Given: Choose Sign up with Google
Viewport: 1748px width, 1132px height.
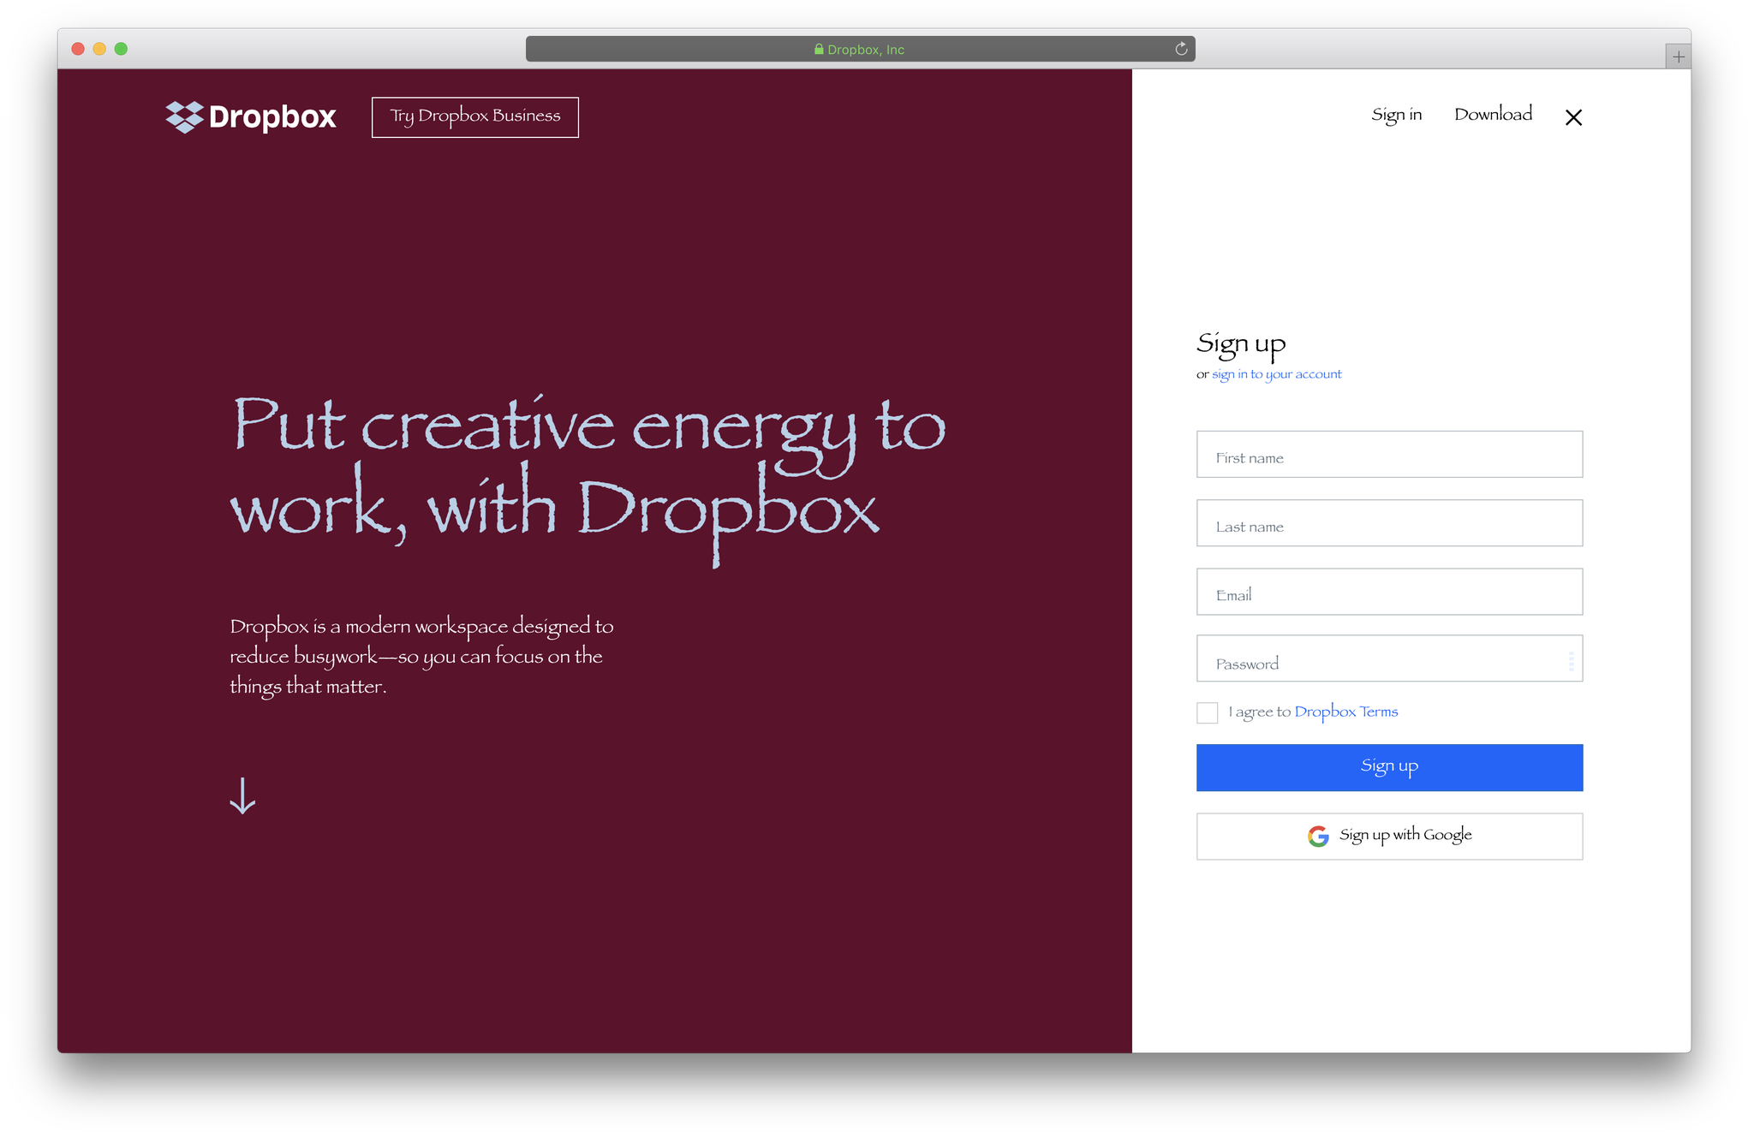Looking at the screenshot, I should (x=1389, y=836).
